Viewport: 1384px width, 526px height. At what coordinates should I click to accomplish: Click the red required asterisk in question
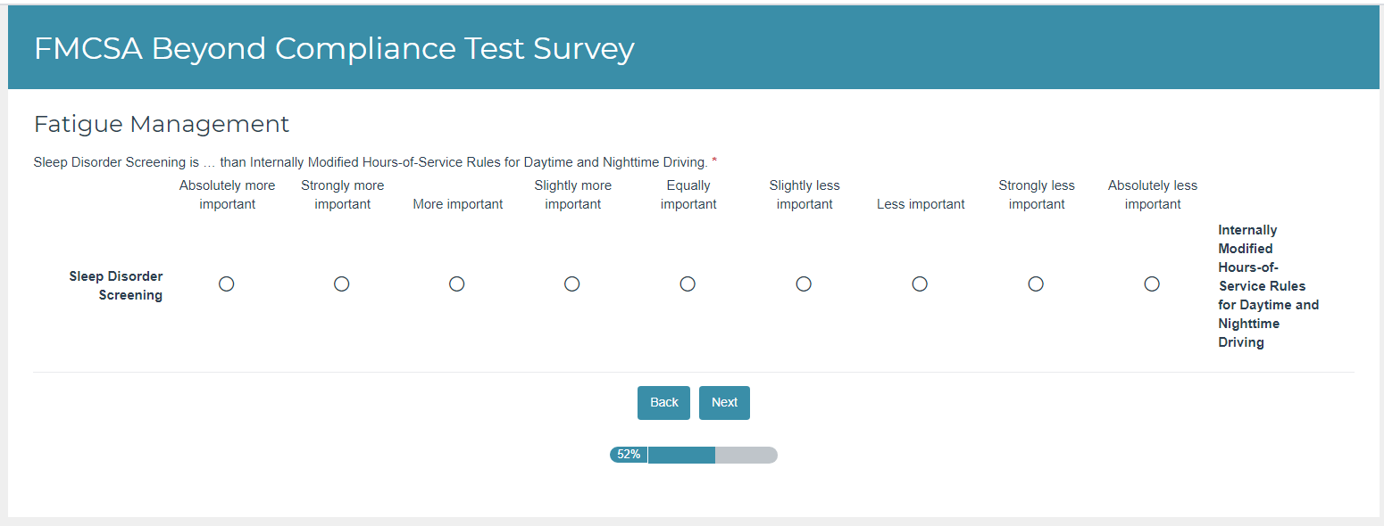click(714, 162)
